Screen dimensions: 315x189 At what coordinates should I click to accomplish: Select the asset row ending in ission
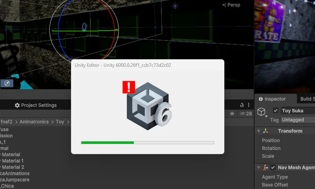pyautogui.click(x=6, y=136)
